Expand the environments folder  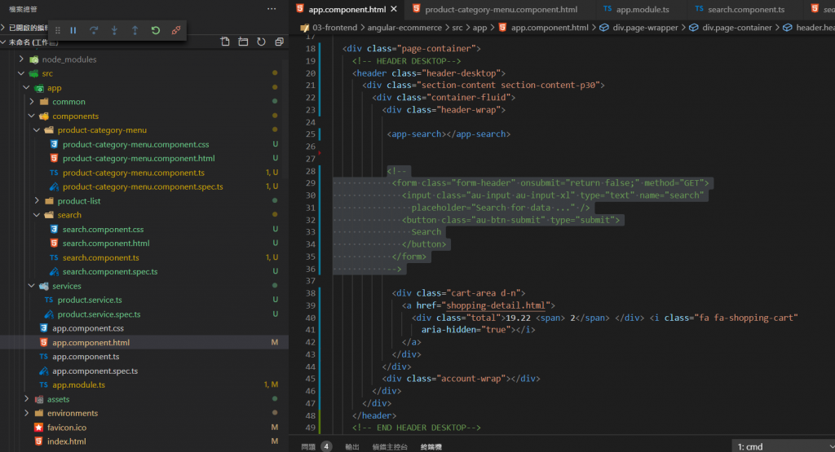(27, 413)
